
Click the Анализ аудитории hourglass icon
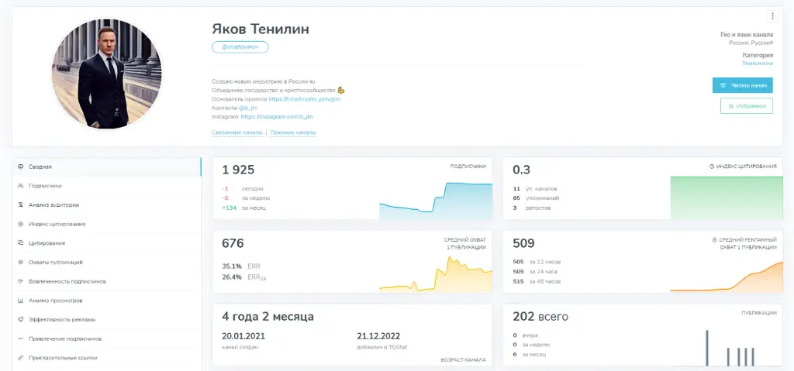point(21,205)
